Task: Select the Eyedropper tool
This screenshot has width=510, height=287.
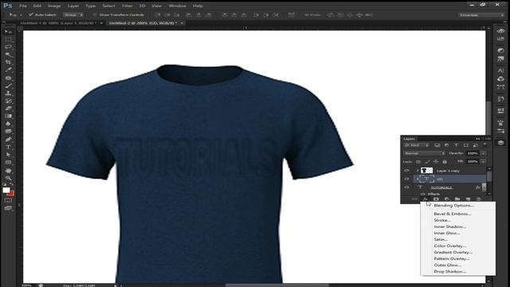Action: pos(9,69)
